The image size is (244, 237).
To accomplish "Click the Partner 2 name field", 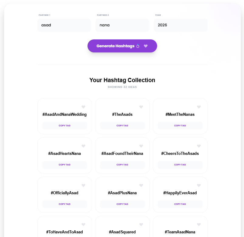I will coord(122,25).
